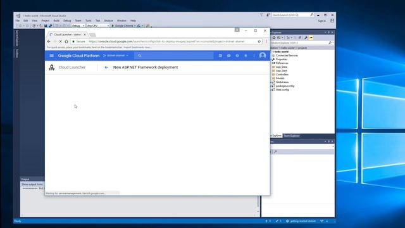405x228 pixels.
Task: Open the Google Cloud Platform hamburger menu
Action: click(52, 56)
